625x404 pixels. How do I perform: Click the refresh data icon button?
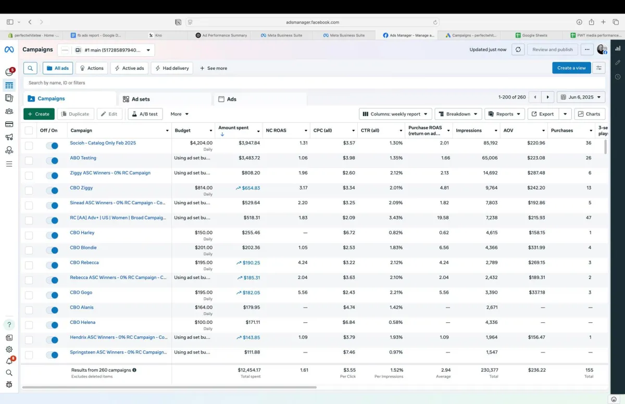click(x=518, y=49)
